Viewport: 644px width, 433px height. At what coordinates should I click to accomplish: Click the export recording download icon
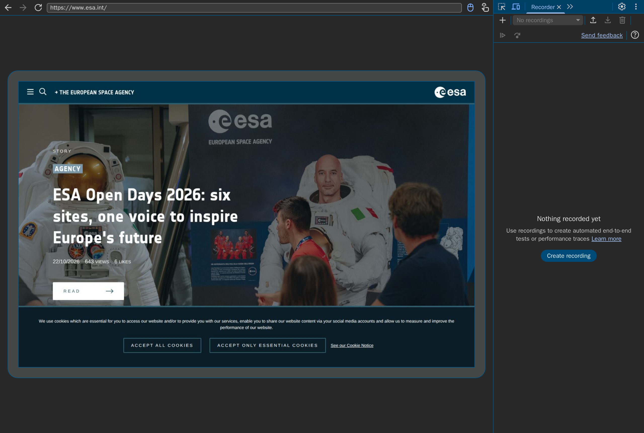click(x=608, y=20)
